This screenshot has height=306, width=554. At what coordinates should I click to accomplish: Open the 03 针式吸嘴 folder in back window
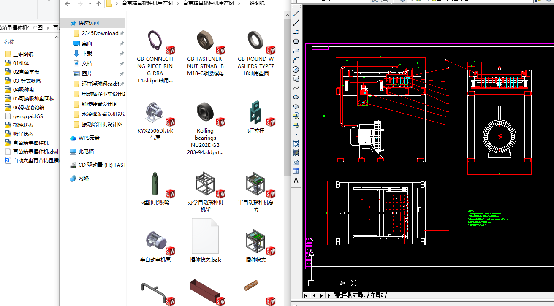coord(27,81)
